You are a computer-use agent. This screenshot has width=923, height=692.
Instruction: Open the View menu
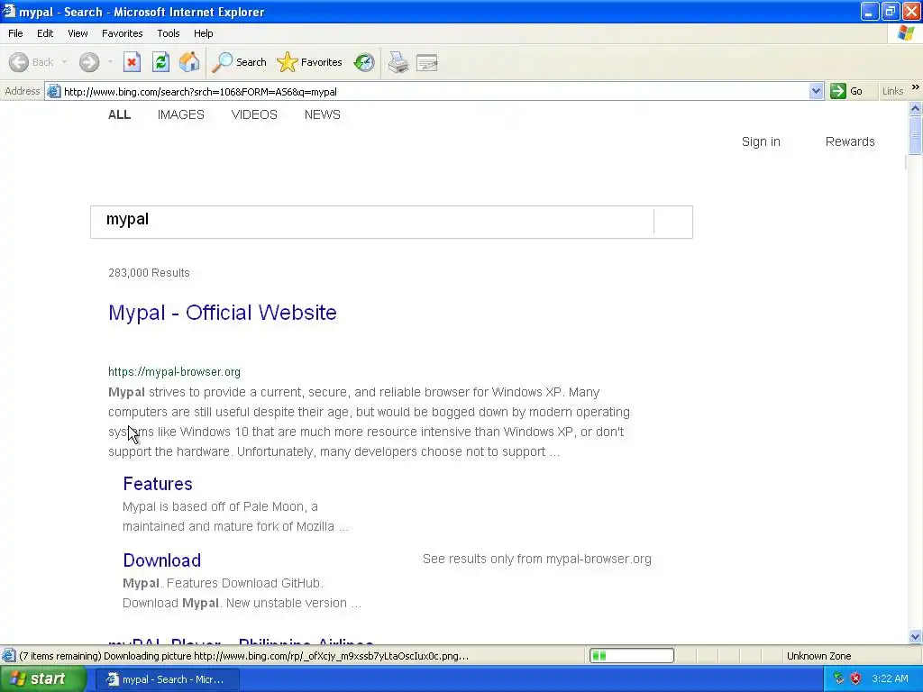click(78, 33)
